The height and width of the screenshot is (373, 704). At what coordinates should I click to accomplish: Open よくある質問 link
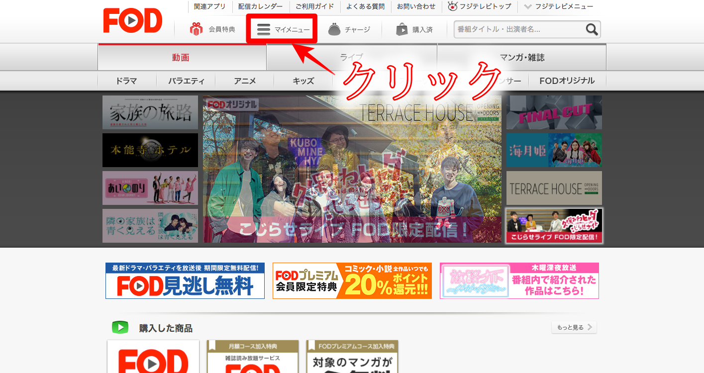tap(366, 6)
